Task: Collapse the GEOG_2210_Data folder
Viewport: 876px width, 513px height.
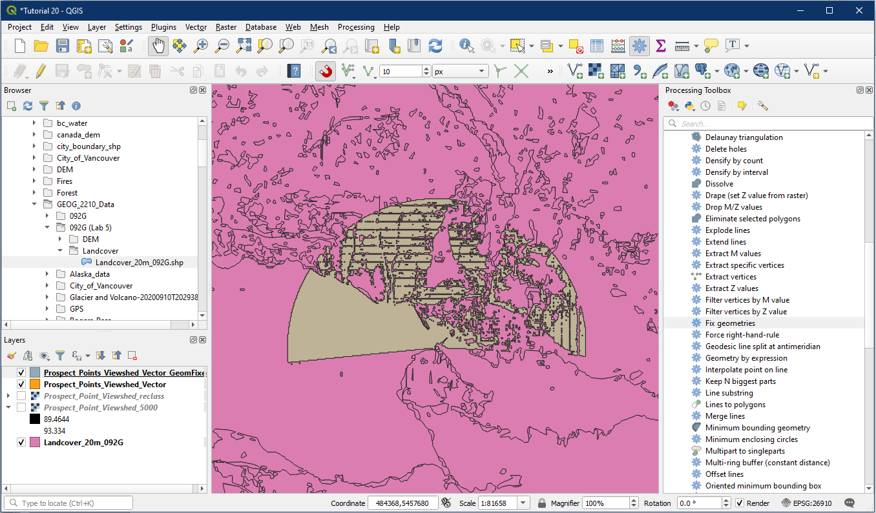Action: point(34,205)
